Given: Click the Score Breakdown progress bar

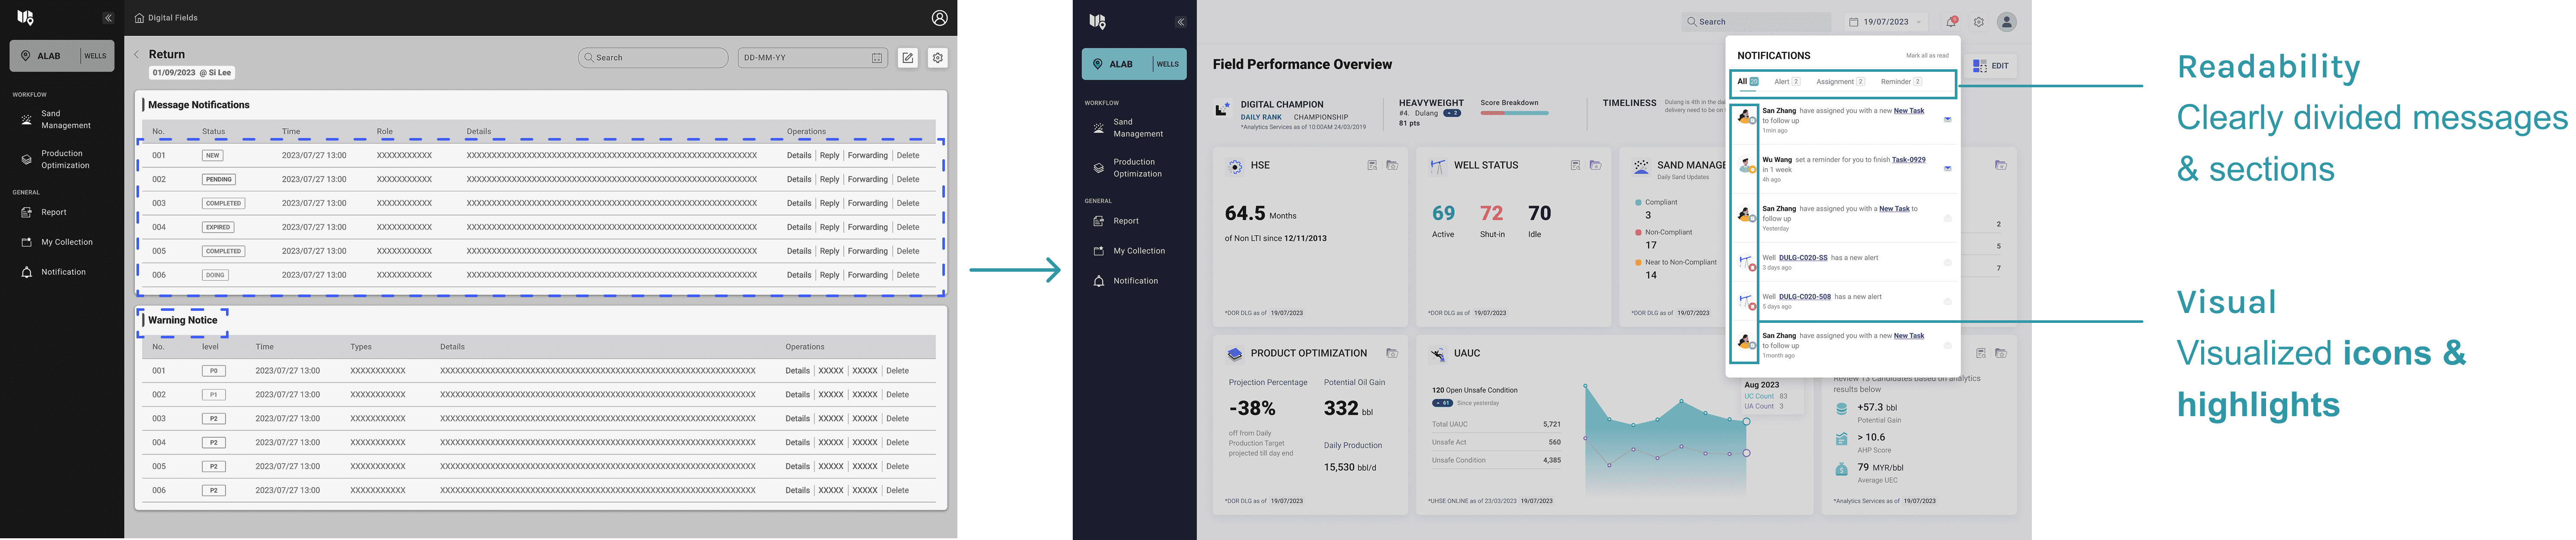Looking at the screenshot, I should pos(1514,113).
